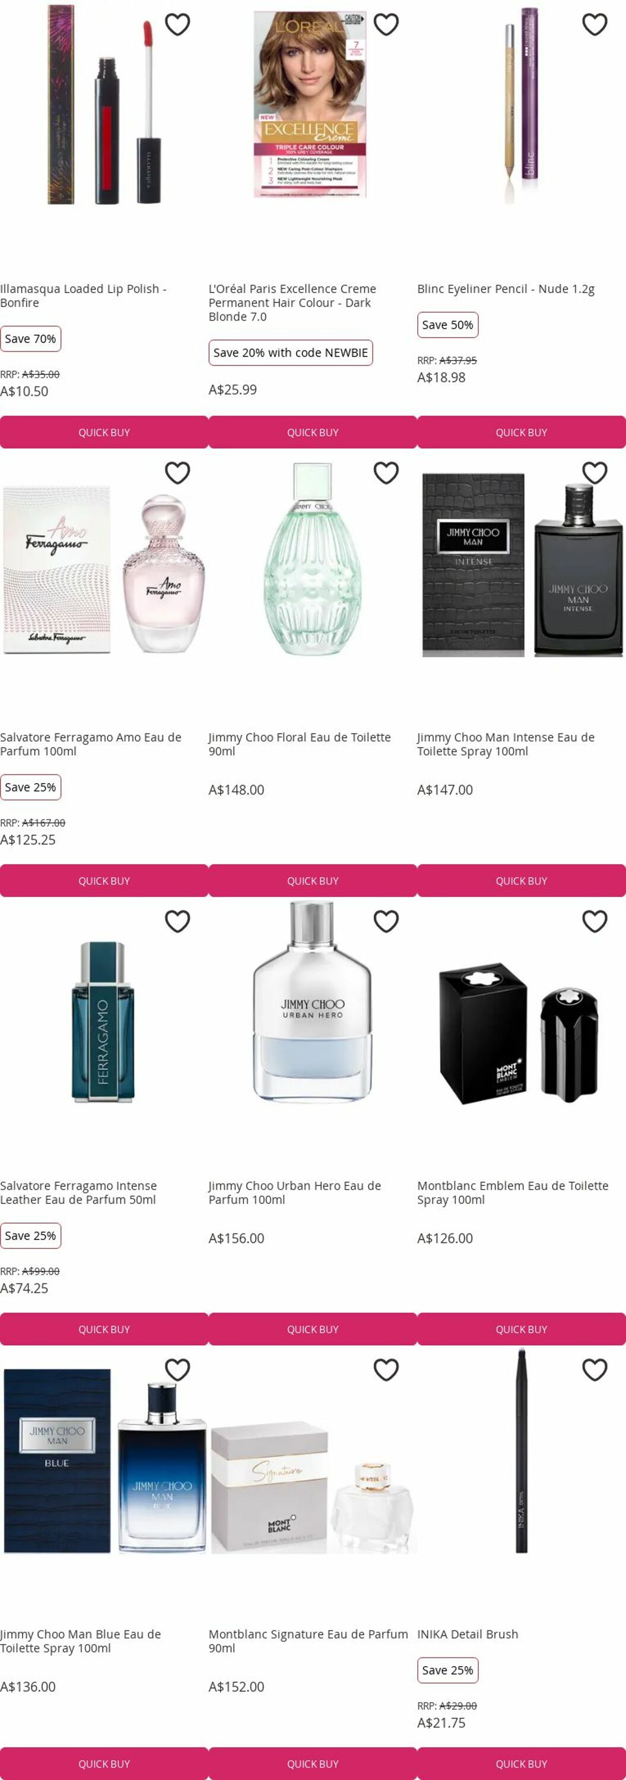Viewport: 626px width, 1780px height.
Task: Wishlist the INIKA Detail Brush
Action: (595, 1369)
